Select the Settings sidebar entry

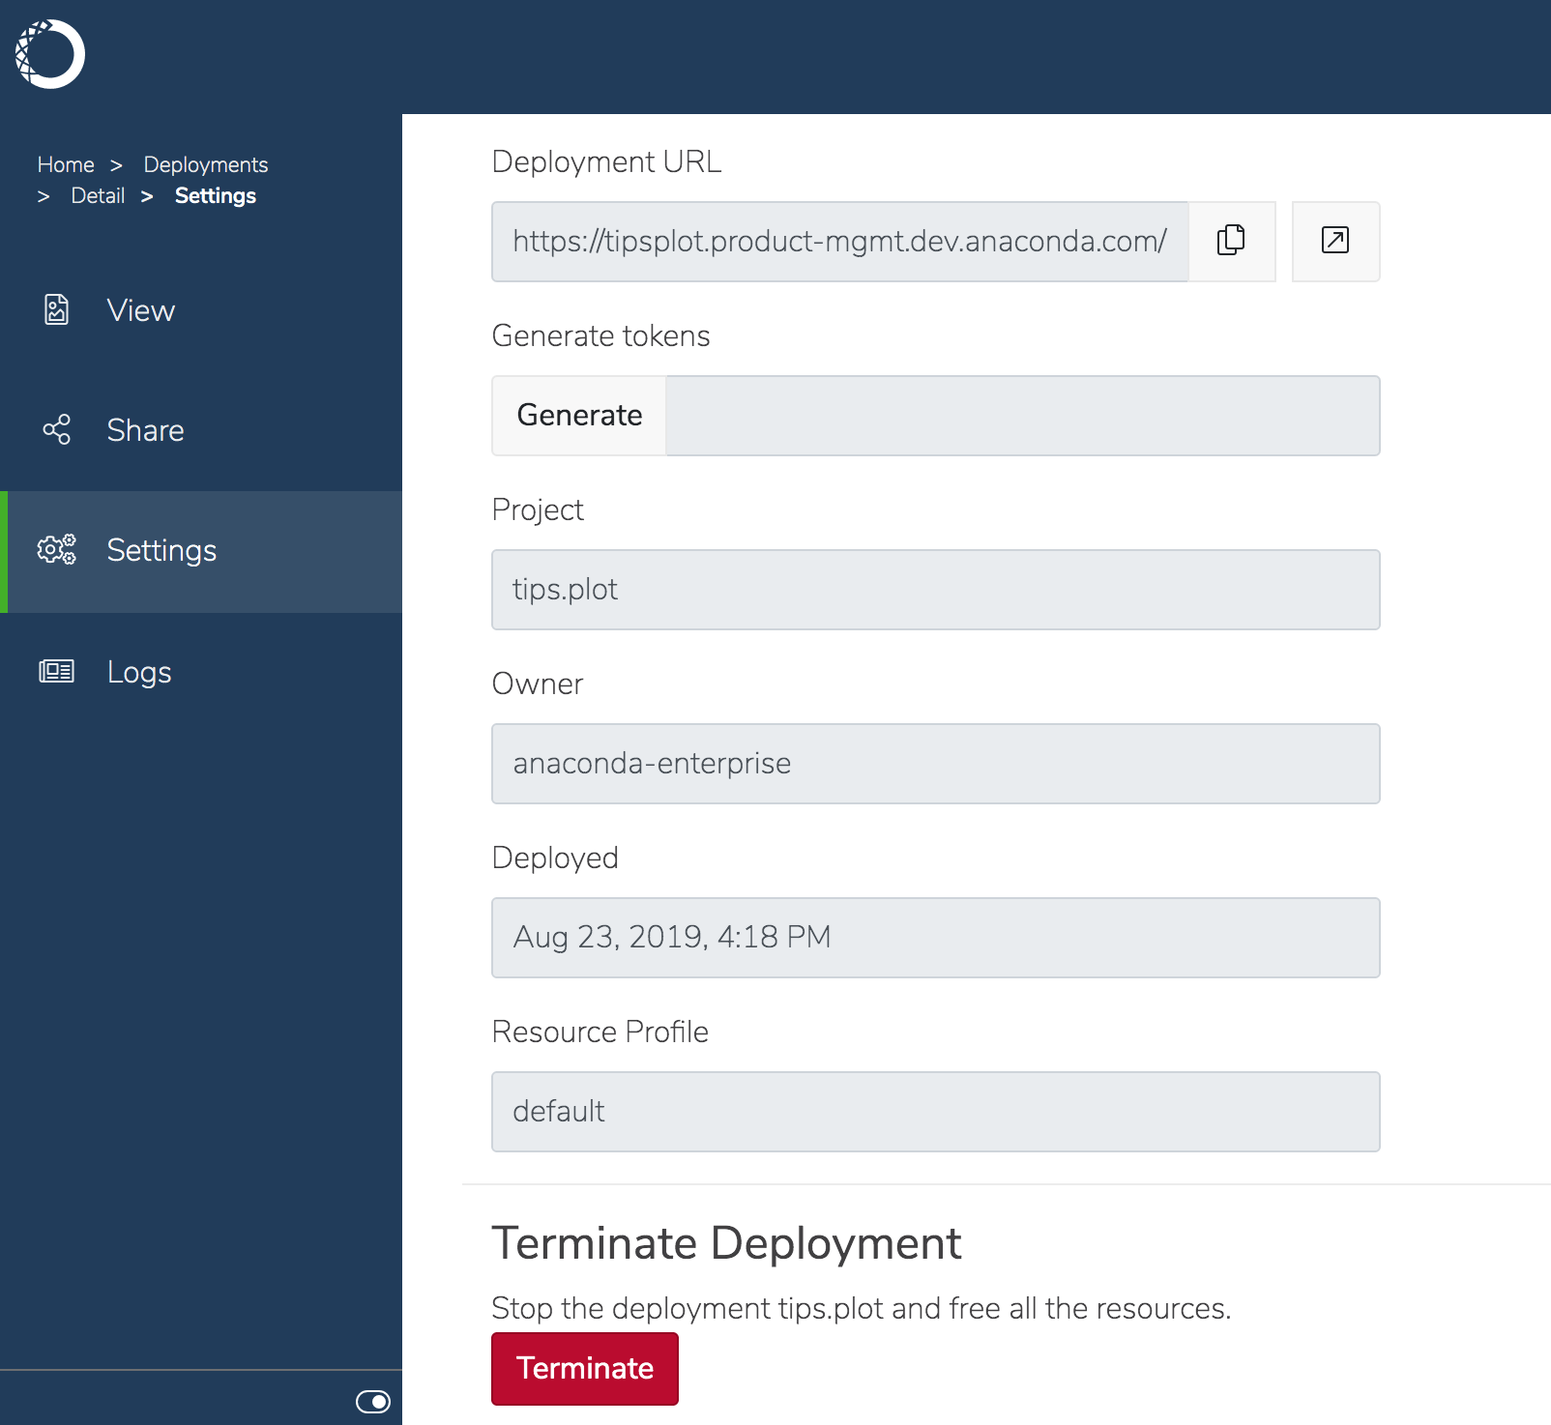pos(201,551)
